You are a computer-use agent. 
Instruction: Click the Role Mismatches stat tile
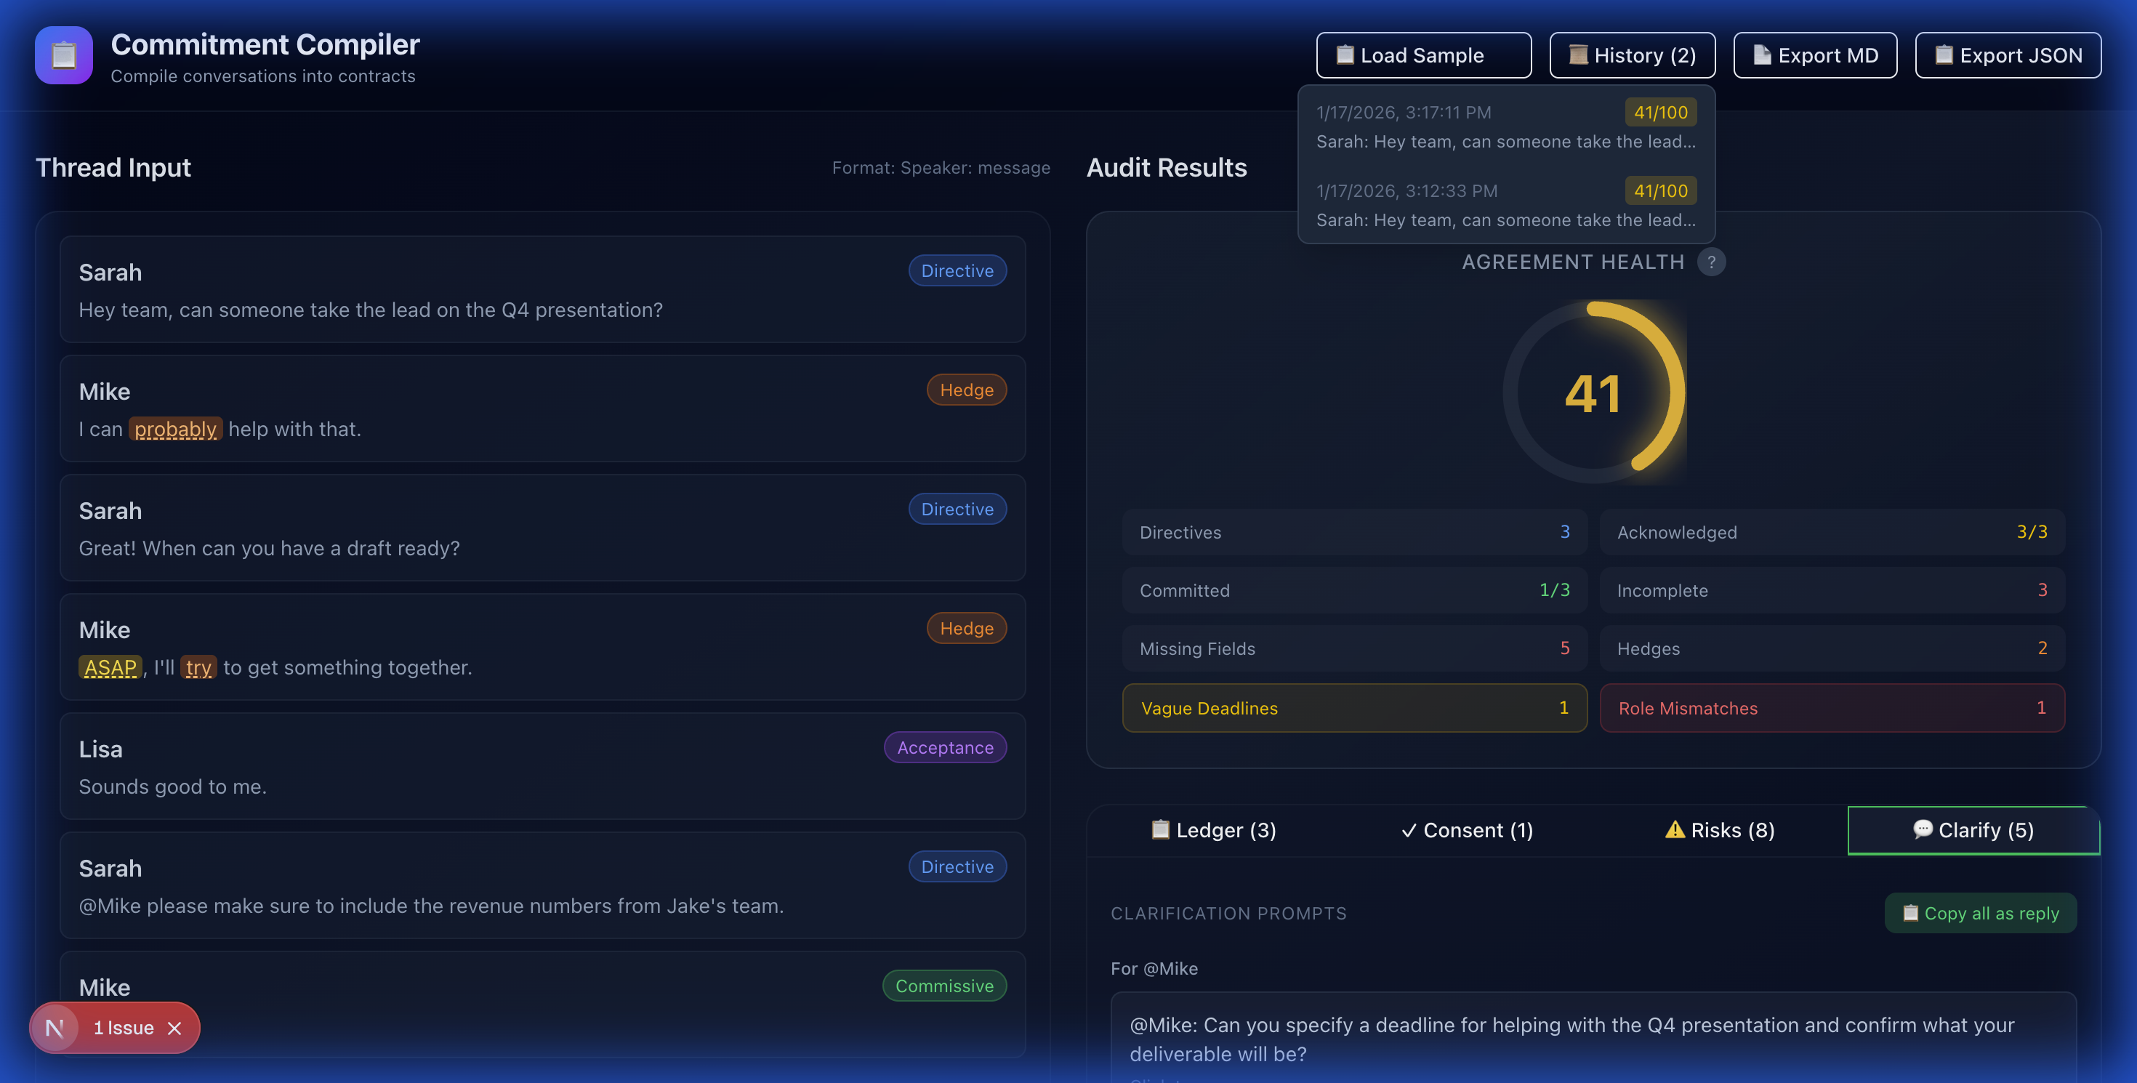click(1831, 708)
